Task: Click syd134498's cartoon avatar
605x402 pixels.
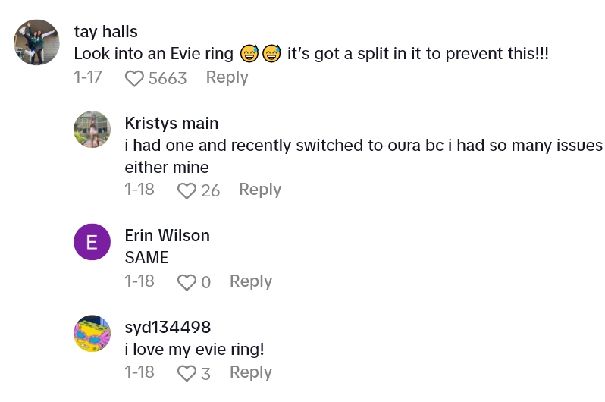Action: pos(92,334)
